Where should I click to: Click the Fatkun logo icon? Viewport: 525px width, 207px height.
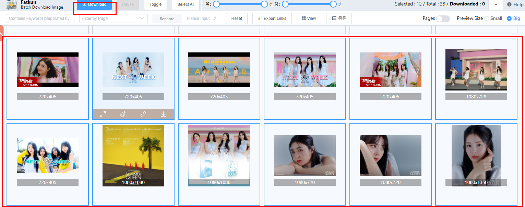[x=12, y=4]
